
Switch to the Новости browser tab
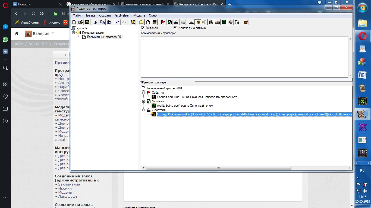click(x=37, y=4)
